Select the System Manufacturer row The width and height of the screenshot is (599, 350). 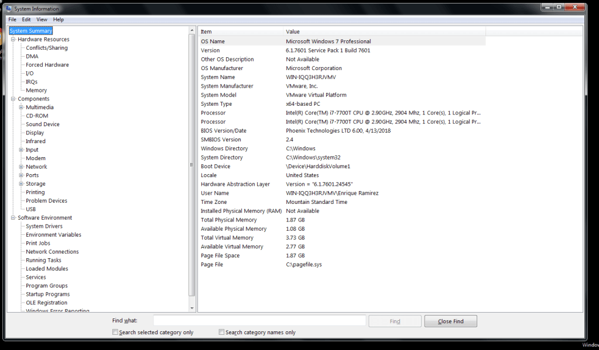(x=343, y=86)
